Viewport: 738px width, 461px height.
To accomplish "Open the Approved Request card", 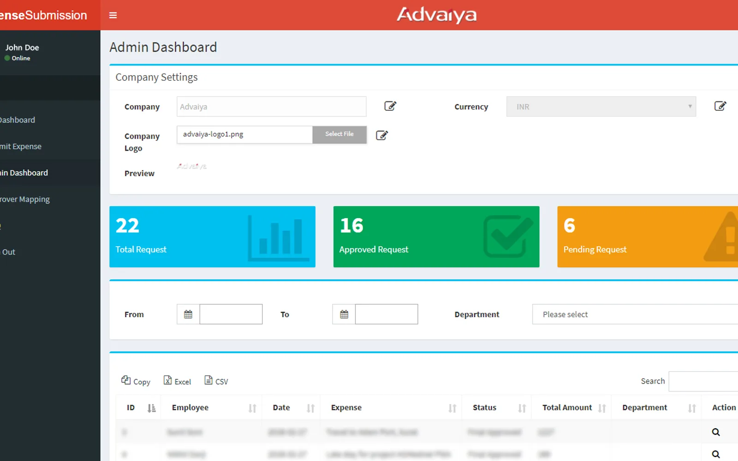I will [436, 236].
